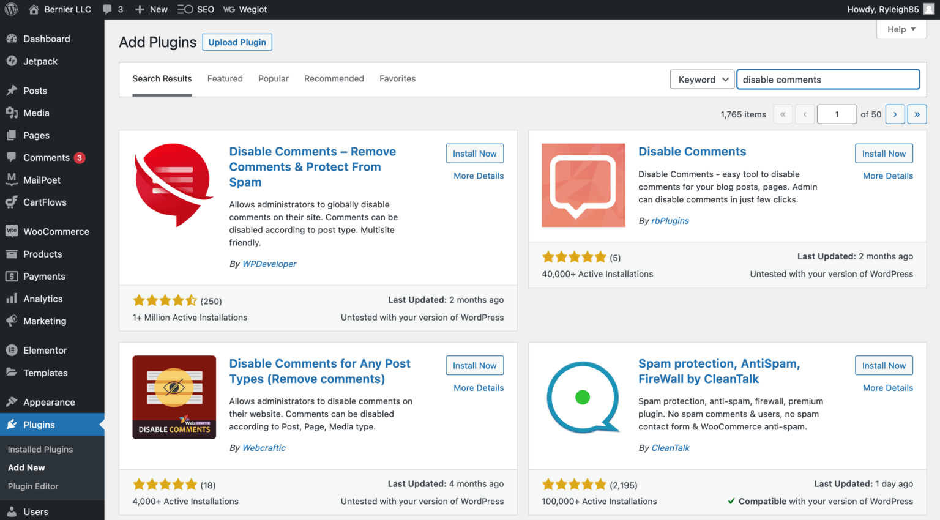This screenshot has height=520, width=940.
Task: Jump to last page of plugin results
Action: click(x=917, y=114)
